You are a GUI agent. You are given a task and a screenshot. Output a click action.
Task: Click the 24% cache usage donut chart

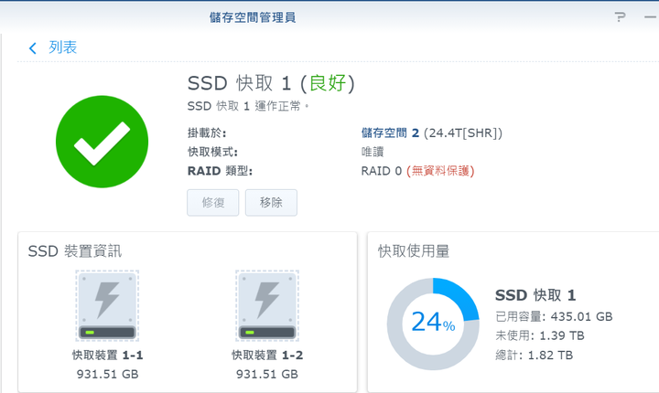click(433, 324)
